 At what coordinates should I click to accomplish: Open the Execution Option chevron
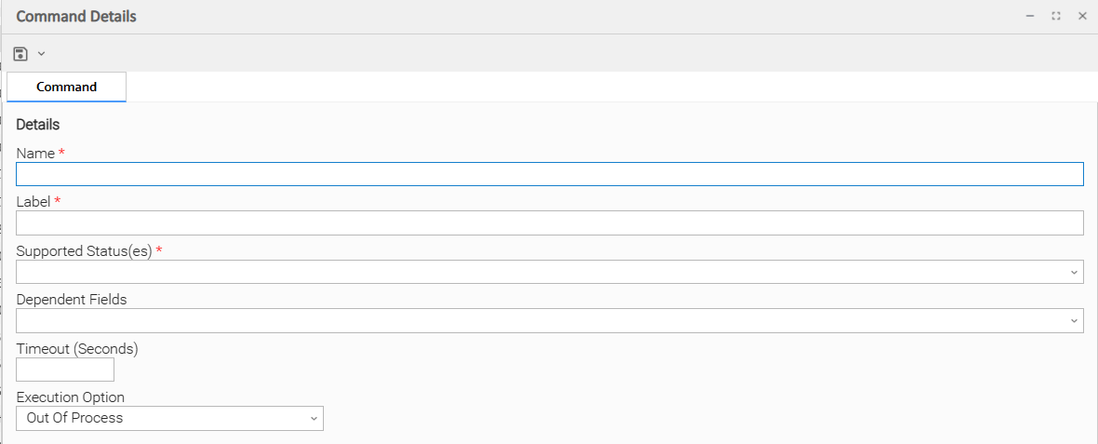[314, 419]
